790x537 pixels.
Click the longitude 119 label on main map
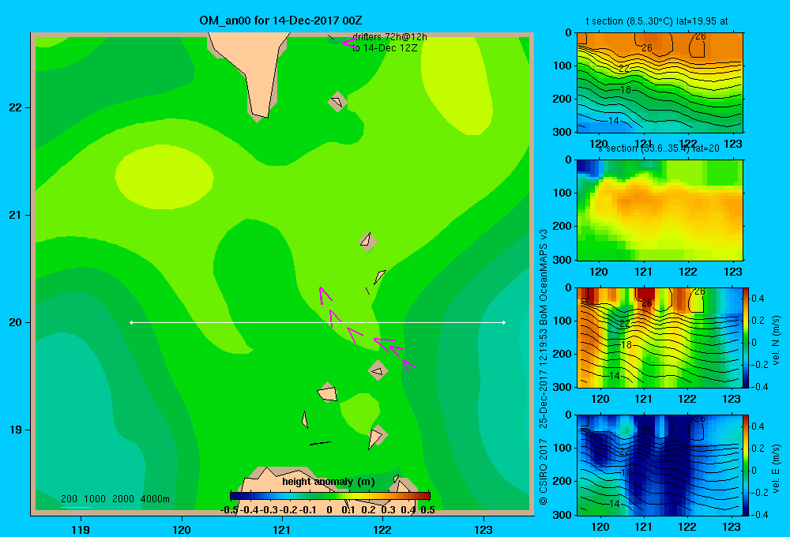(x=81, y=529)
